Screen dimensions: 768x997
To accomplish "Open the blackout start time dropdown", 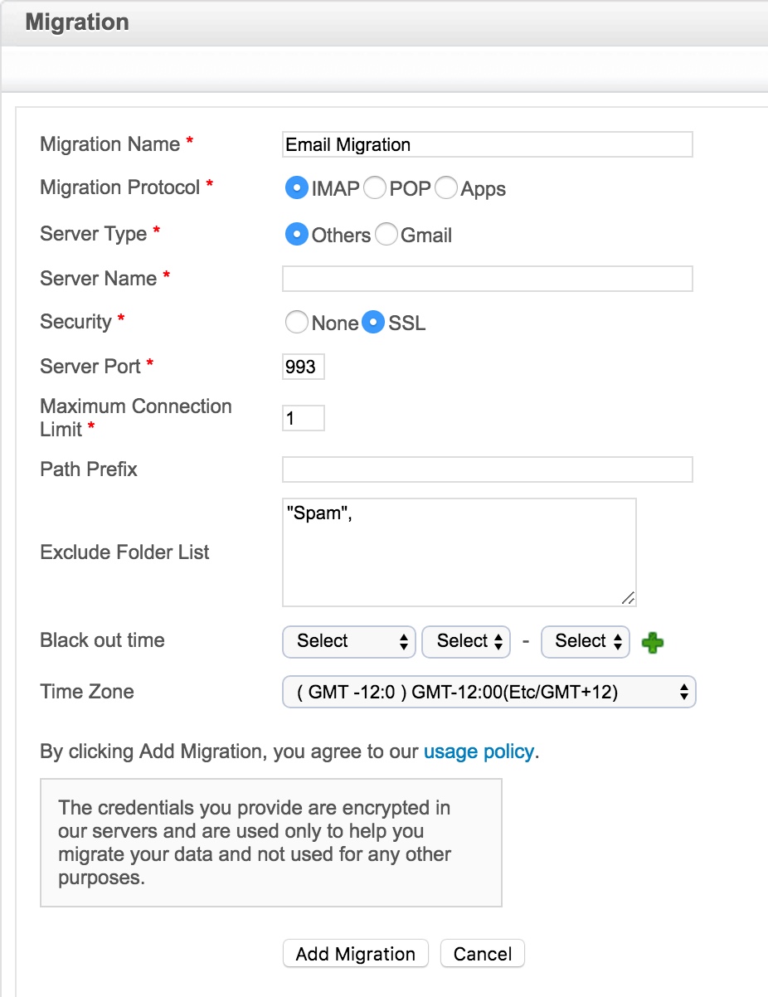I will [465, 641].
